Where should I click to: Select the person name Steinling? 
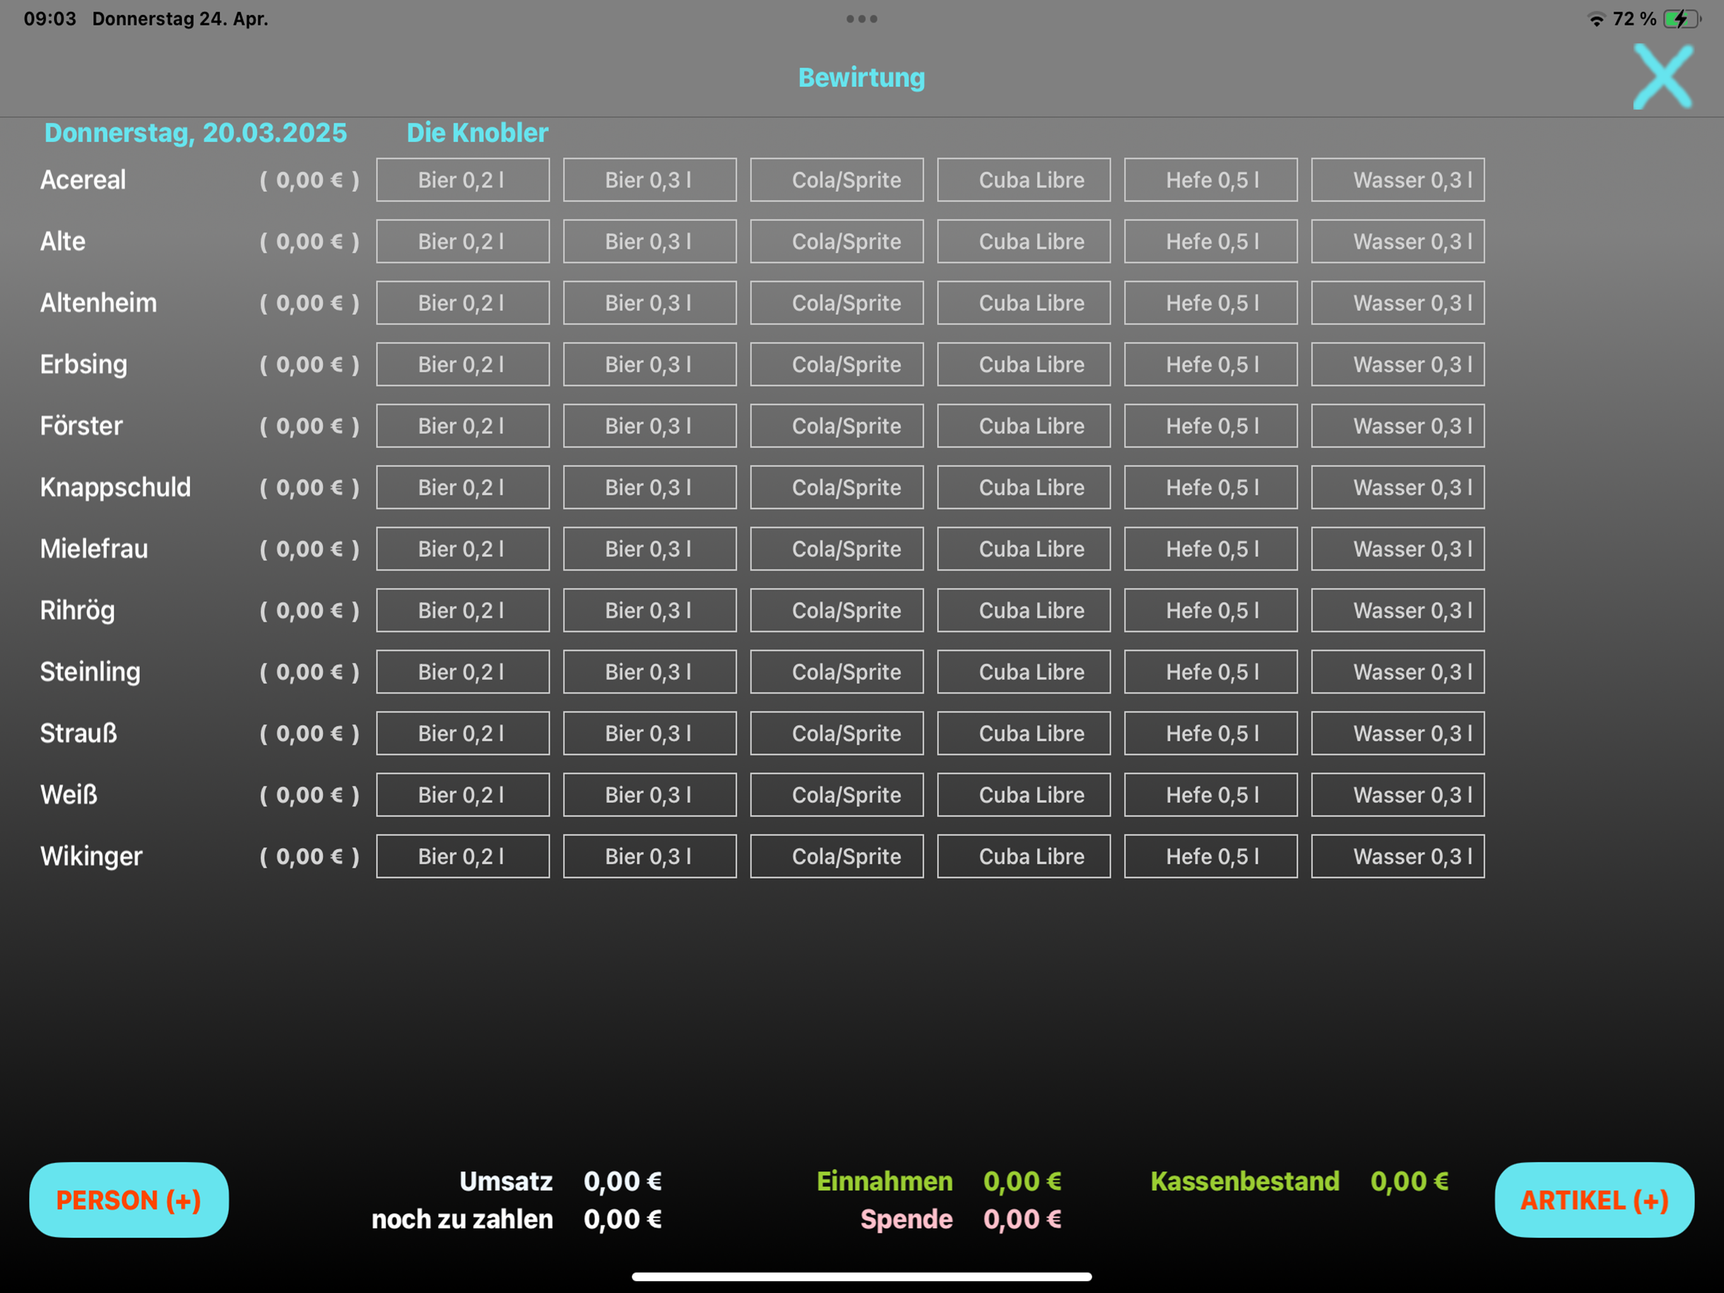(x=90, y=672)
